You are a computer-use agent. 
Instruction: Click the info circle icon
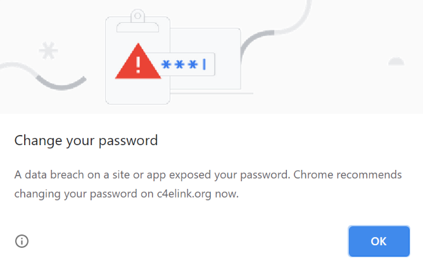[x=22, y=241]
